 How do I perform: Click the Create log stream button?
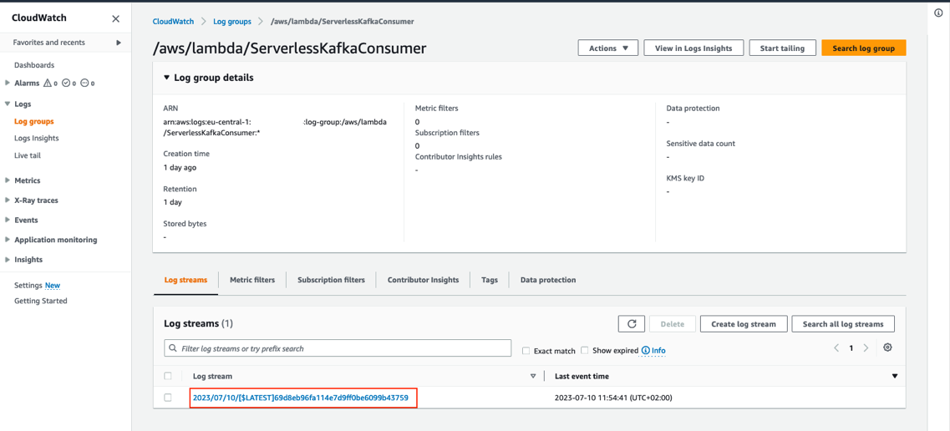[744, 324]
